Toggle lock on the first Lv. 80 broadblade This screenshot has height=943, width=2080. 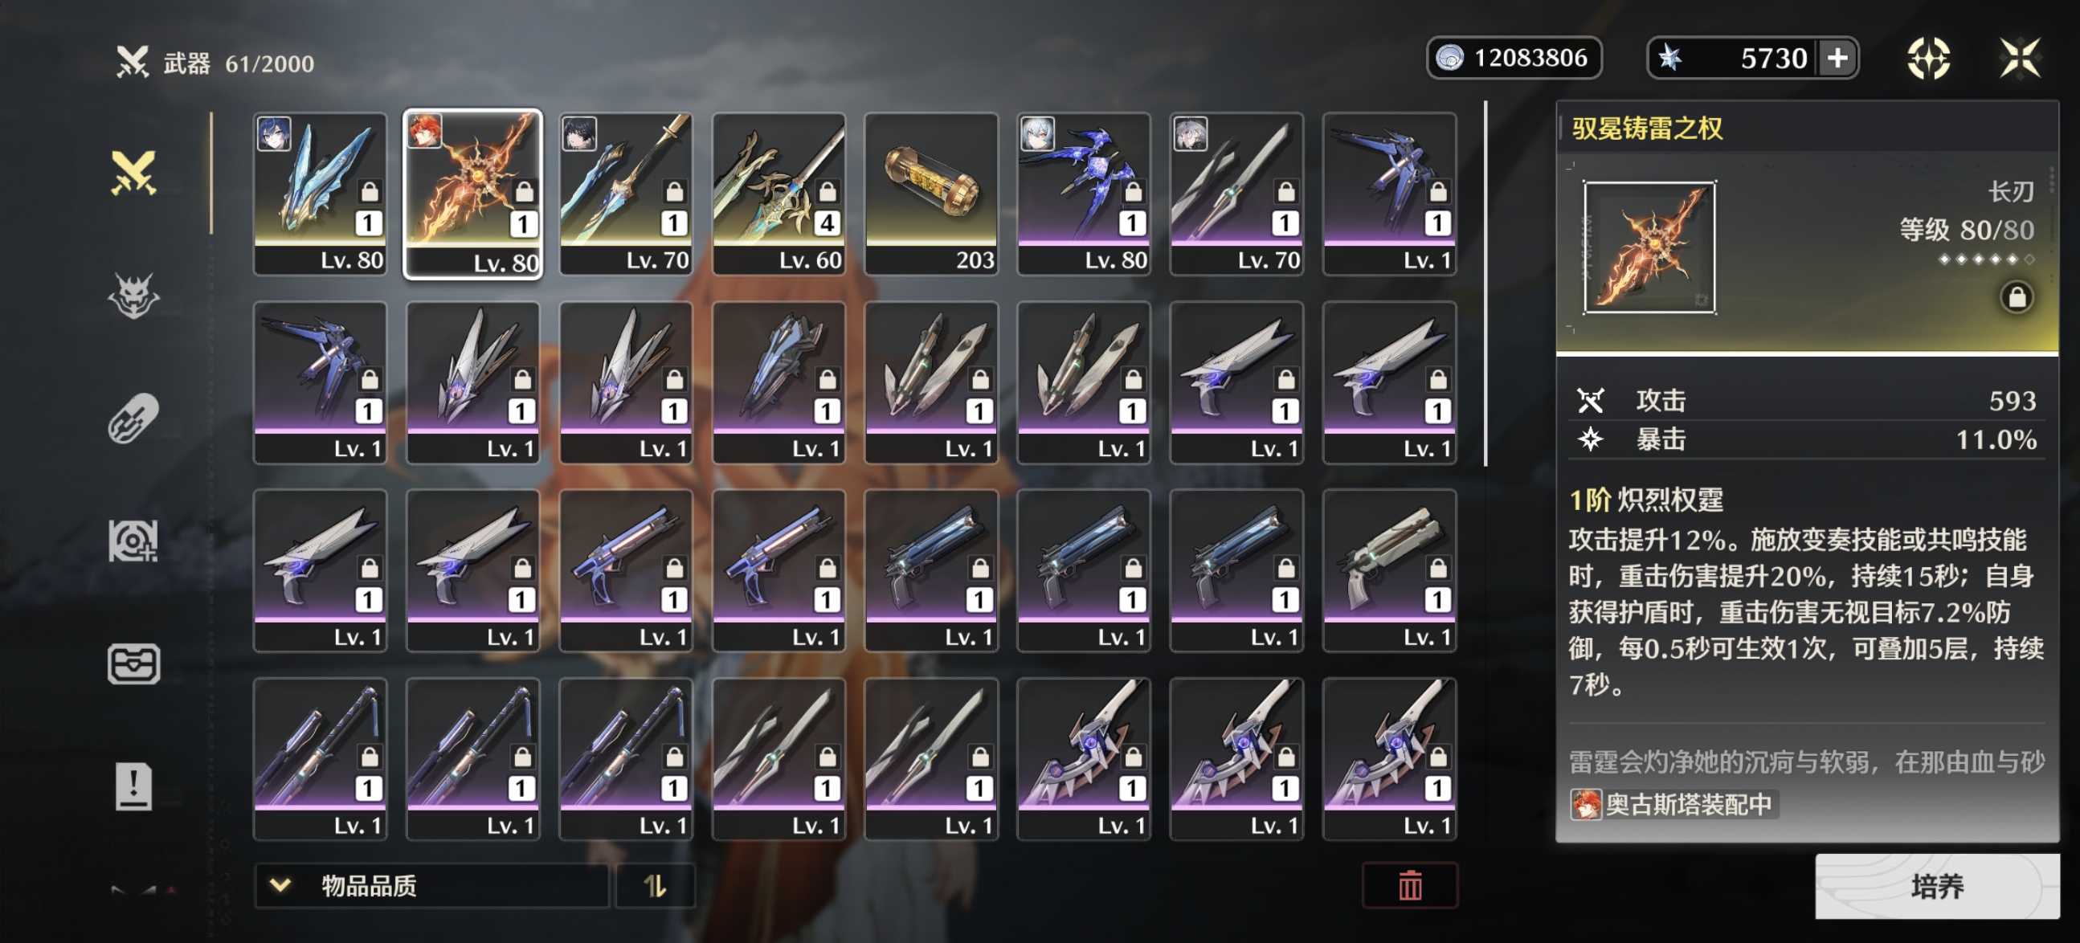(x=369, y=191)
